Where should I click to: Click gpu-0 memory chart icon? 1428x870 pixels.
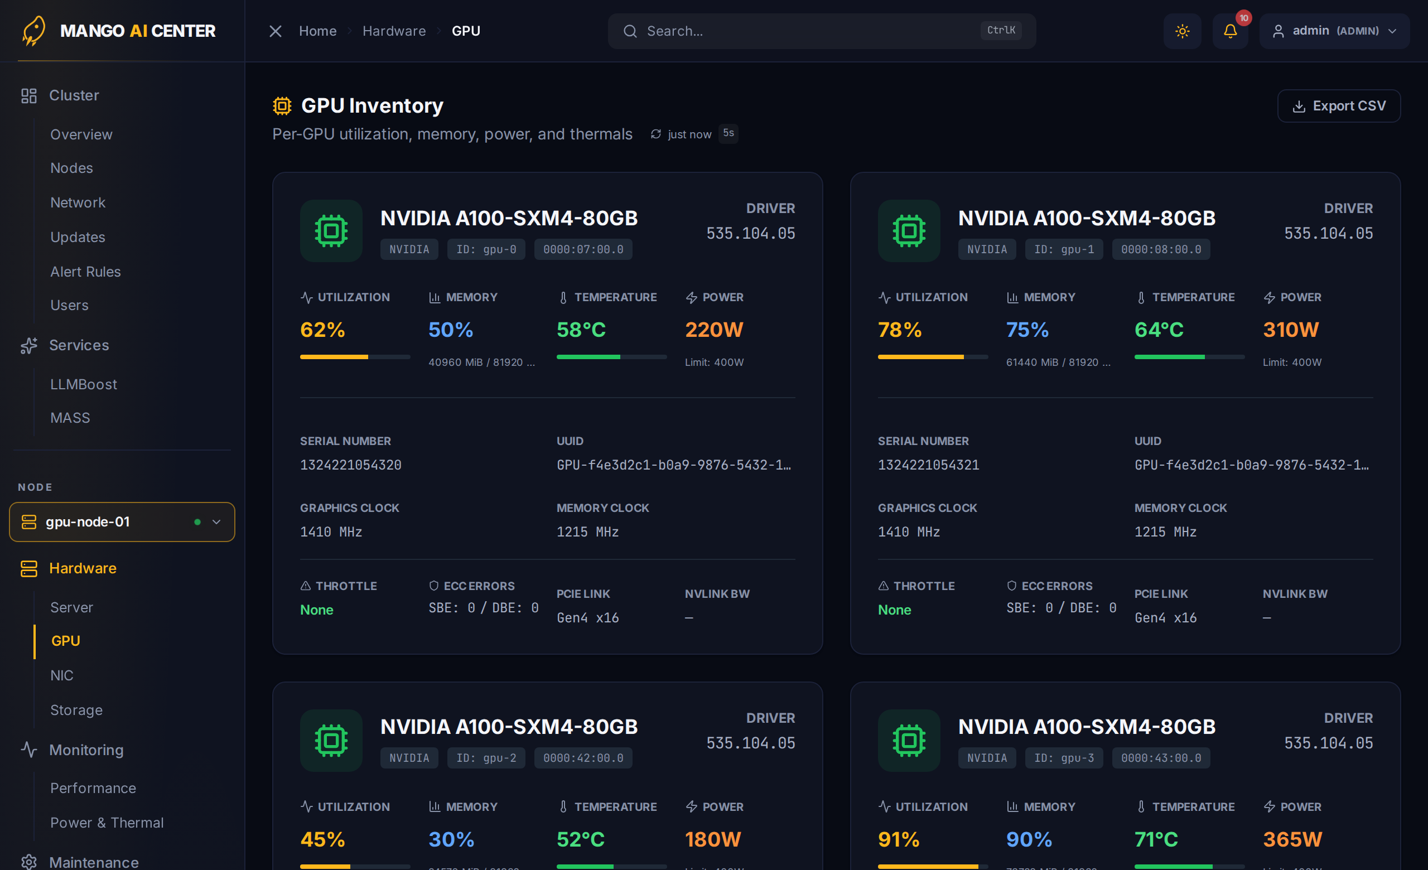coord(435,298)
